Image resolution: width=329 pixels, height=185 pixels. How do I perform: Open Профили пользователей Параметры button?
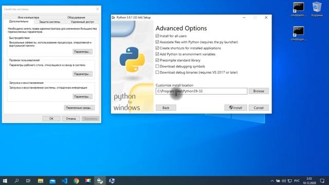83,74
